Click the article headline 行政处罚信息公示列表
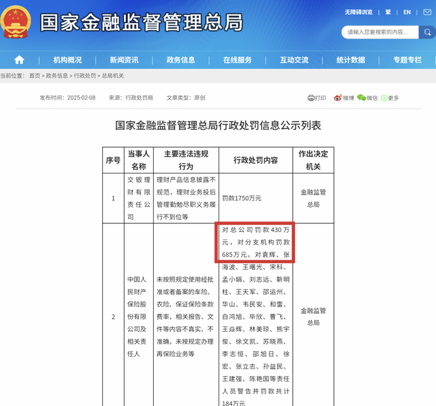The image size is (436, 406). pyautogui.click(x=218, y=125)
